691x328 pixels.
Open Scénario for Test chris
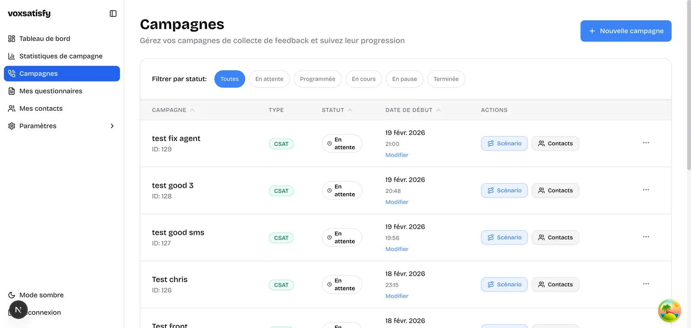(x=504, y=284)
